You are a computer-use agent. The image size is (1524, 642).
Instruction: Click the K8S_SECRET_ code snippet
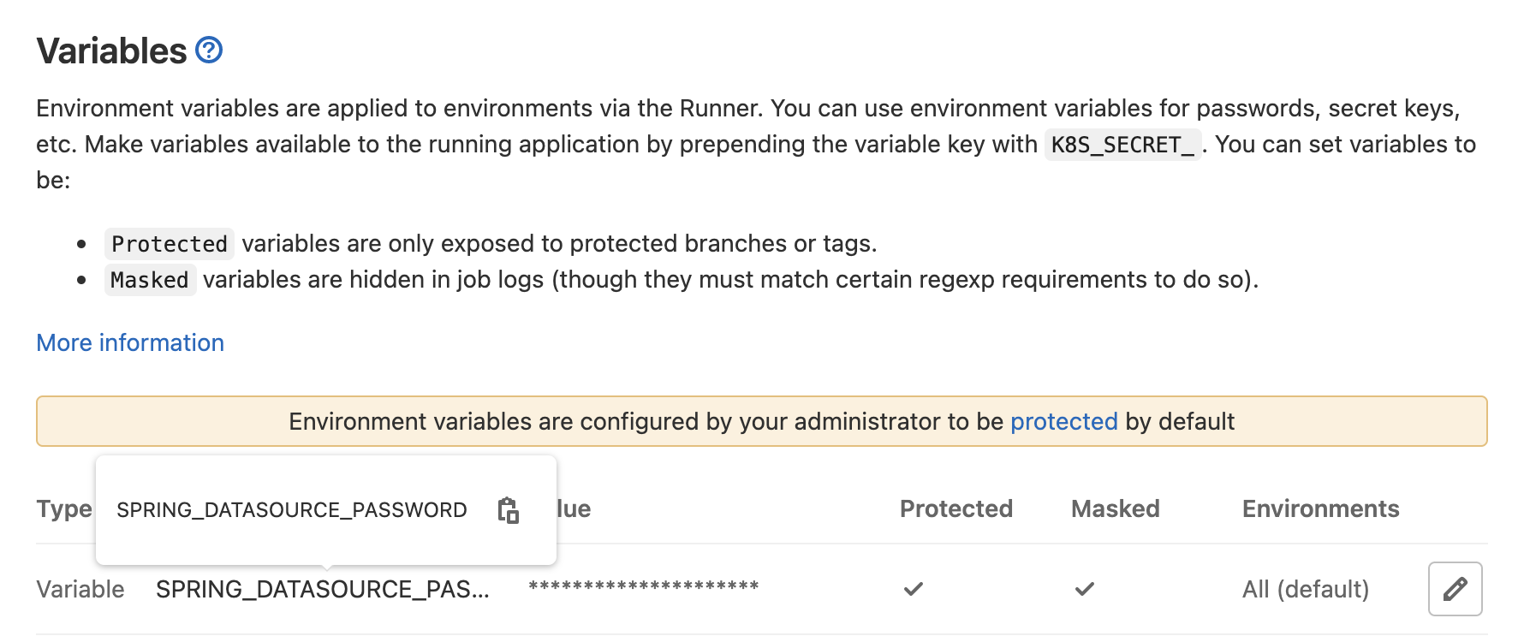pos(1122,145)
